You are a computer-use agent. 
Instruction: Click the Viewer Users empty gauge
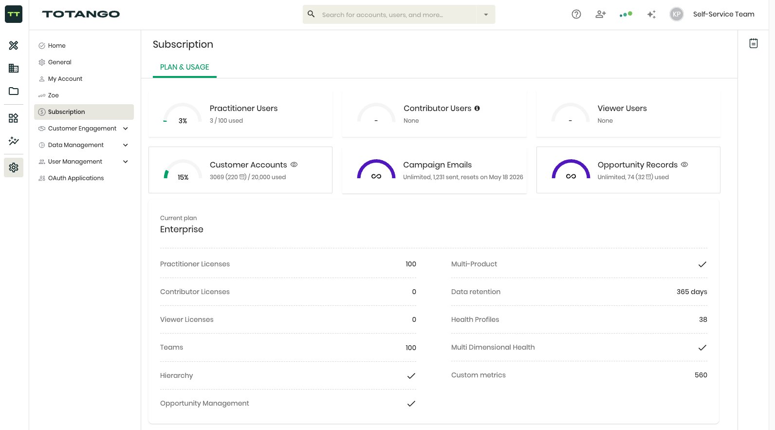[571, 113]
